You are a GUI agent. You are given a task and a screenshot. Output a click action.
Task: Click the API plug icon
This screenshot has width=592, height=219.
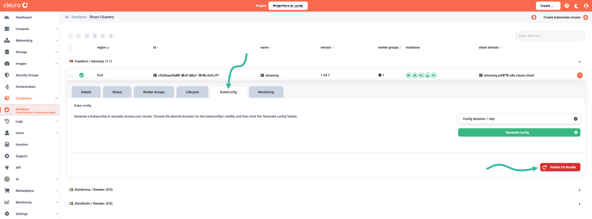coord(7,167)
